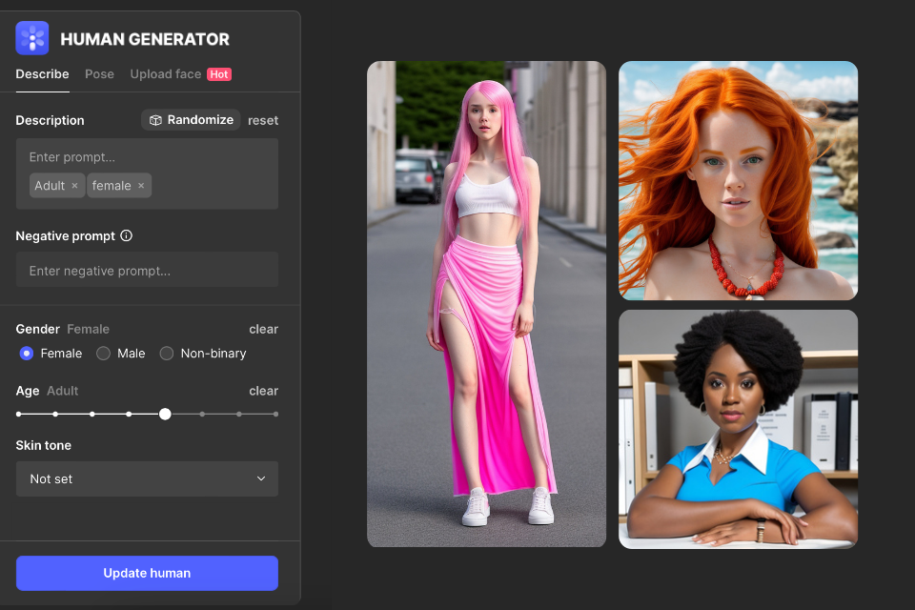The image size is (915, 610).
Task: Open the pink-haired woman image
Action: 487,304
